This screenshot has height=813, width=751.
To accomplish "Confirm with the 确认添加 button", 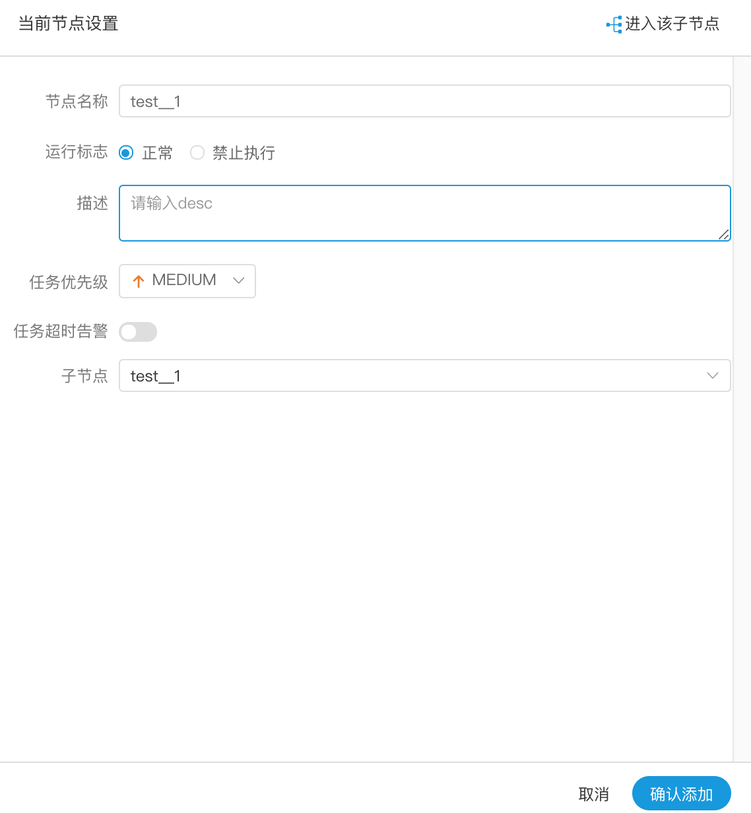I will 681,794.
